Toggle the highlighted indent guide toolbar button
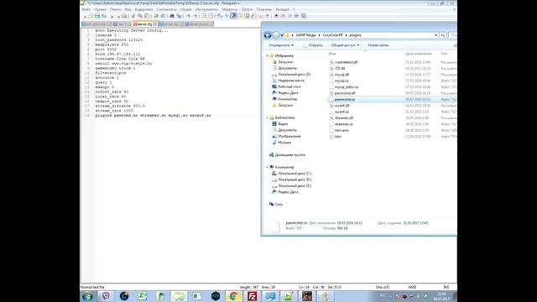Screen dimensions: 537x302 (233, 16)
